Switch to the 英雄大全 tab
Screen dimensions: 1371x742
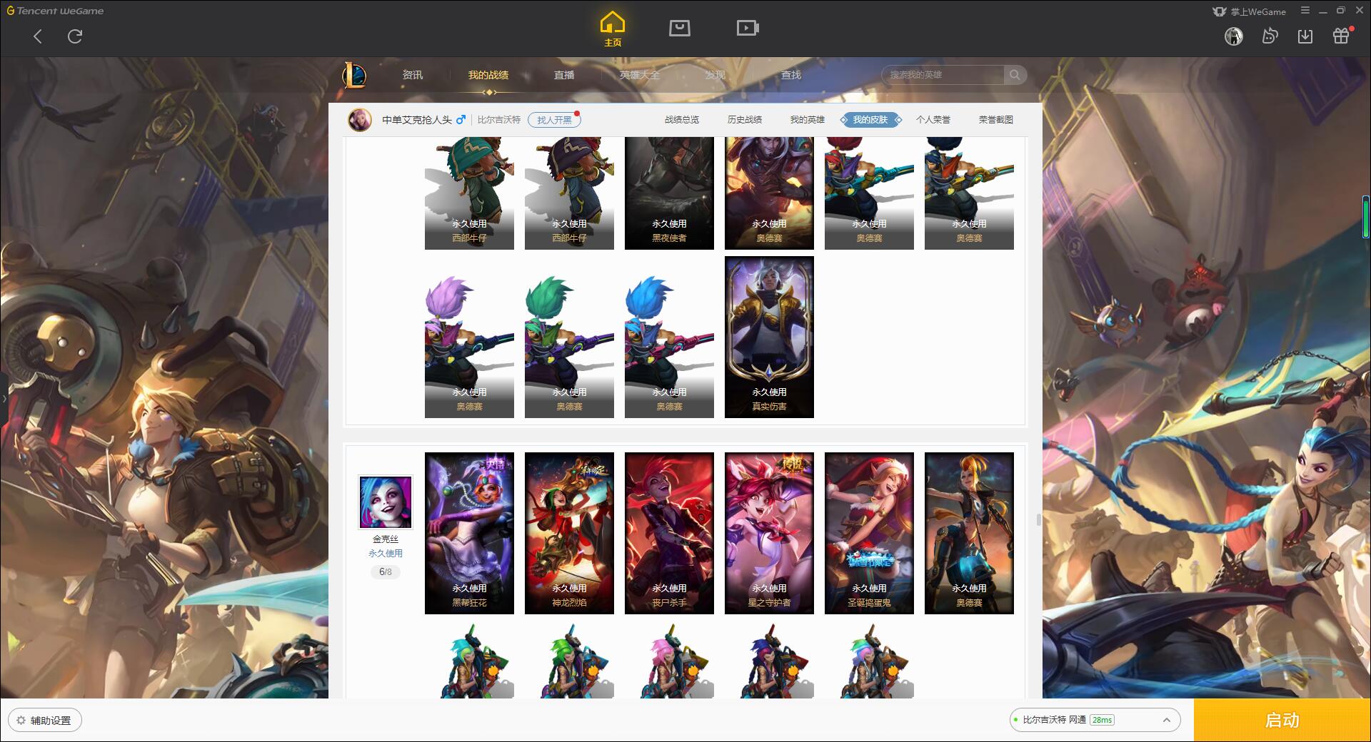(x=640, y=75)
